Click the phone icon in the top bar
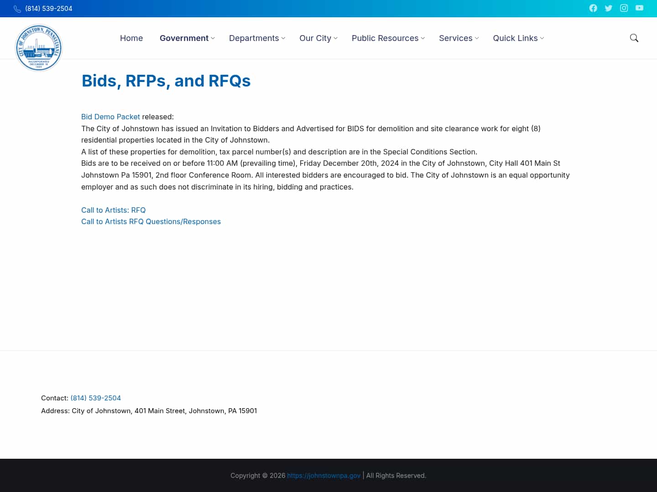This screenshot has width=657, height=492. [17, 9]
